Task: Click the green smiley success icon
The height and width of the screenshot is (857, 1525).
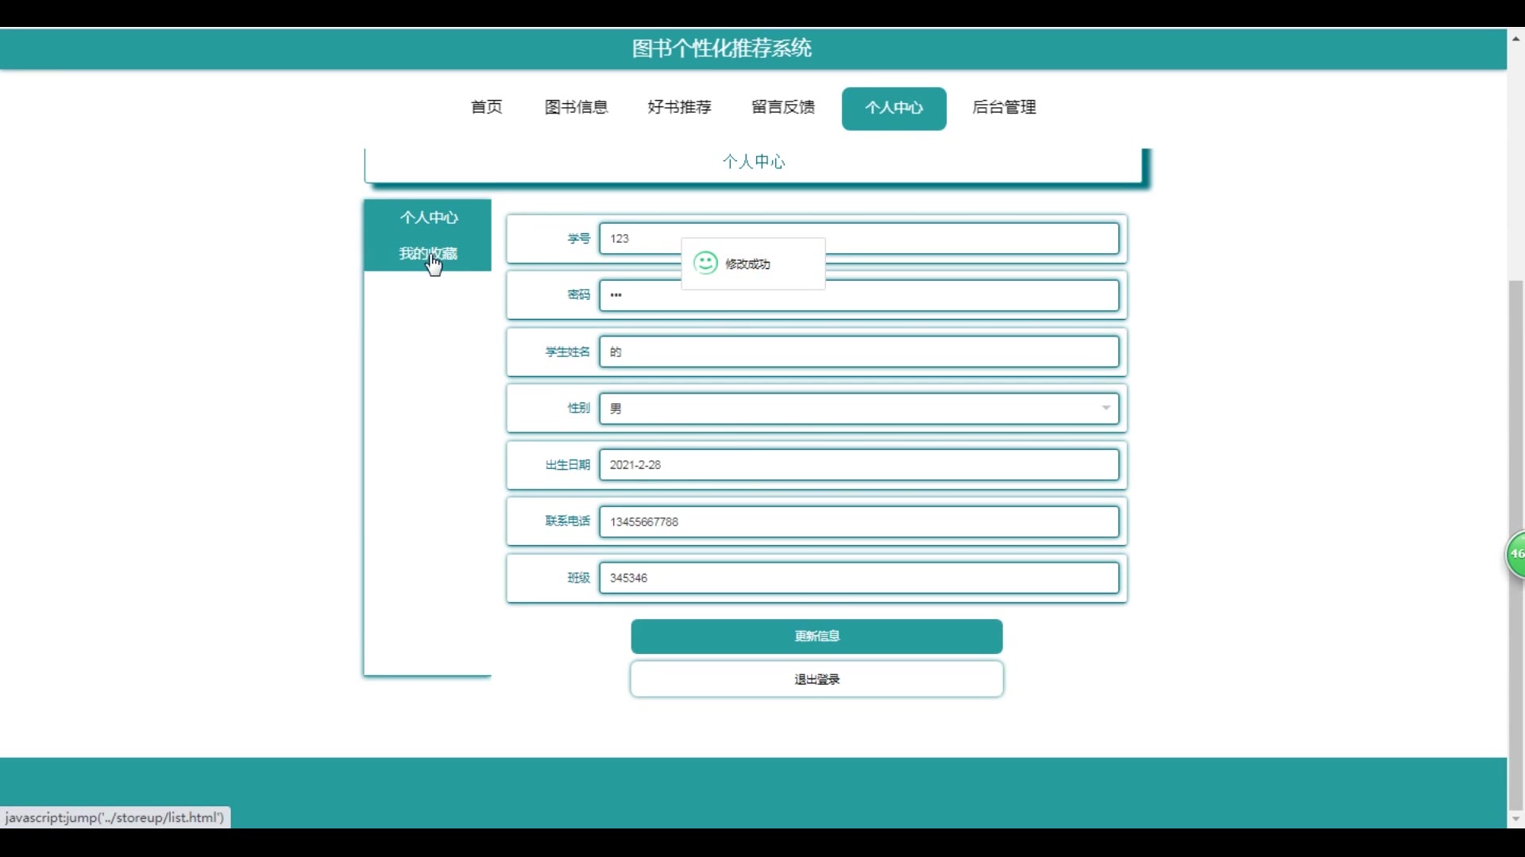Action: click(705, 263)
